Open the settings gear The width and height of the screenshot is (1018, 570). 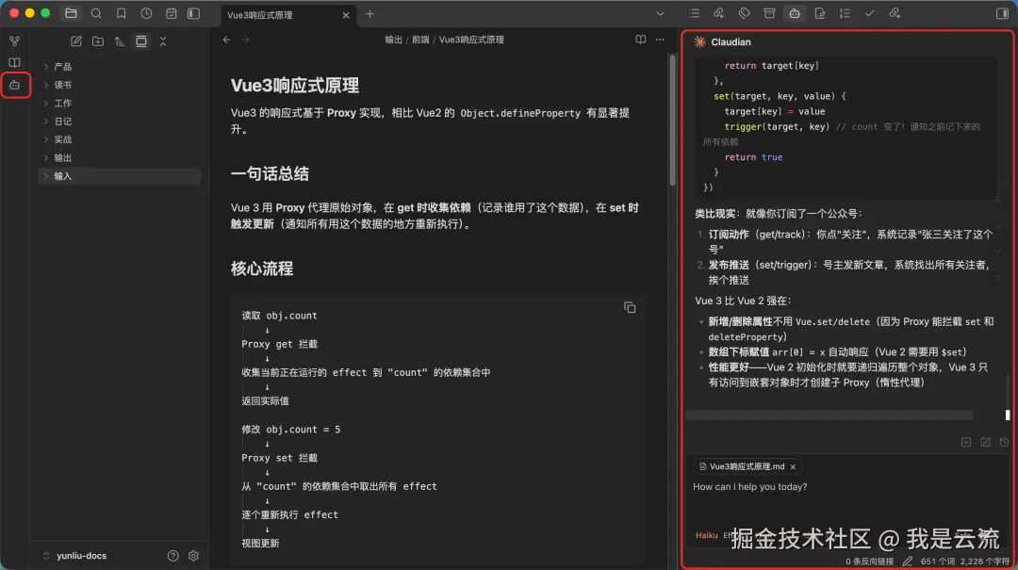193,556
